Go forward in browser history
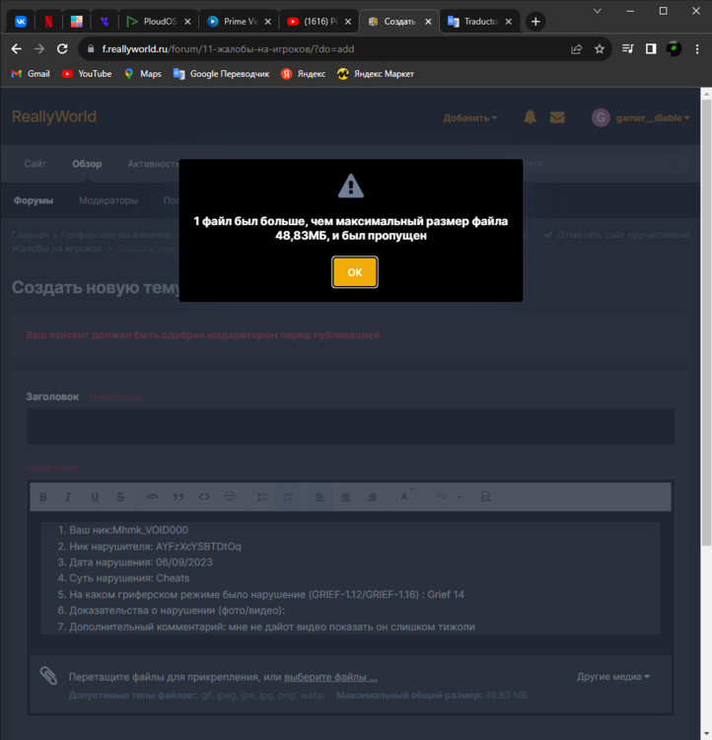The image size is (712, 740). (39, 49)
